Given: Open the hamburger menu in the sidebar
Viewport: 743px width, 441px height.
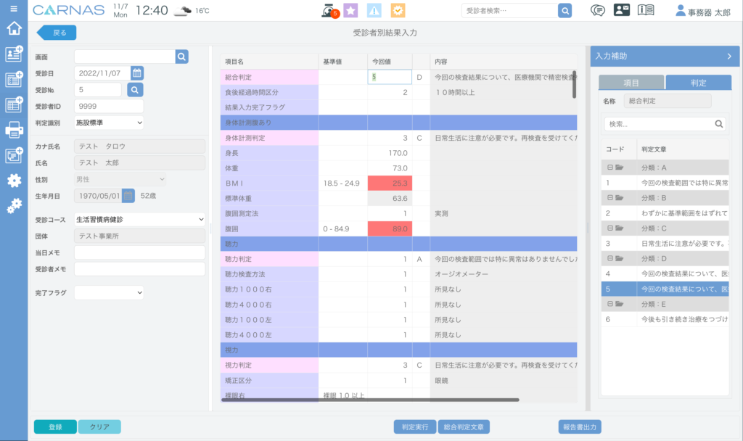Looking at the screenshot, I should (13, 9).
